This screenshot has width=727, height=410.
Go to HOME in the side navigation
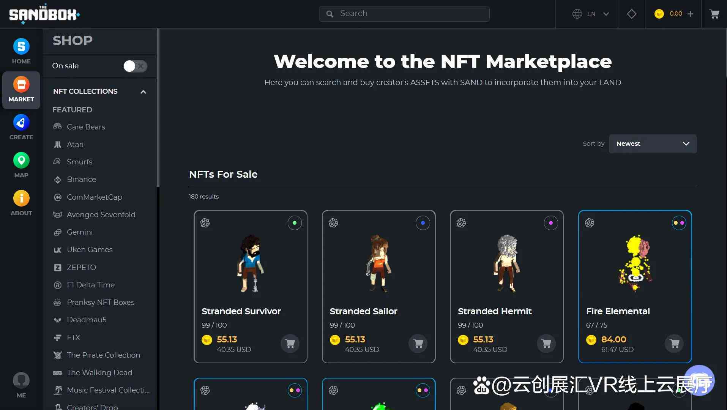click(x=21, y=52)
